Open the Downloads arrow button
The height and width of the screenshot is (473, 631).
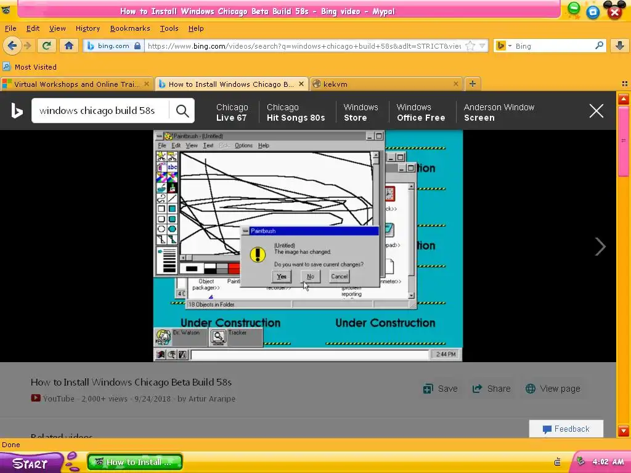point(620,46)
